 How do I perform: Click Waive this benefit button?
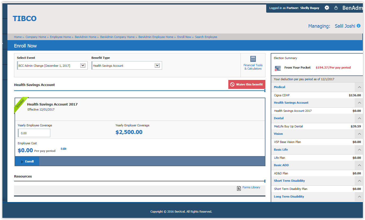[247, 84]
